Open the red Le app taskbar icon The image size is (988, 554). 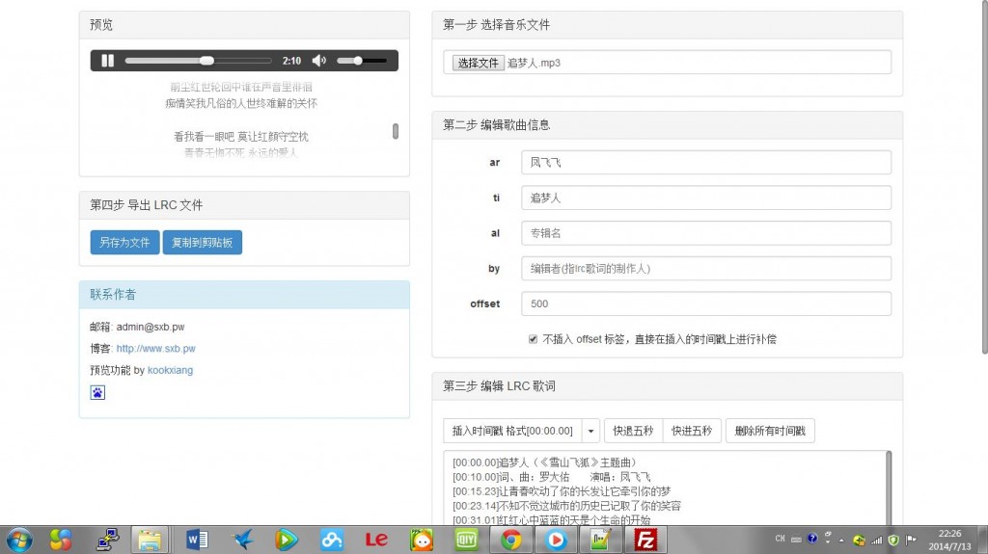(376, 540)
